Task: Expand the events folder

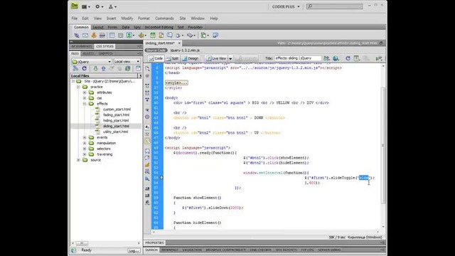Action: coord(85,137)
